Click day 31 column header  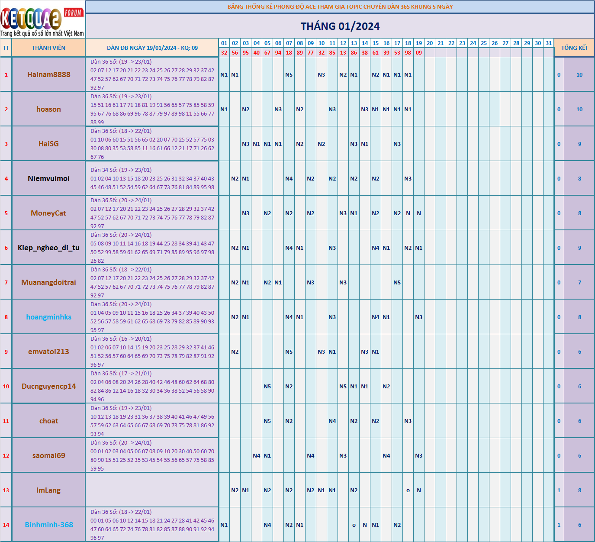[x=549, y=43]
